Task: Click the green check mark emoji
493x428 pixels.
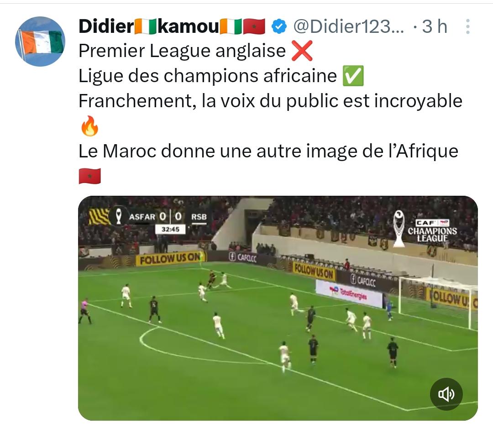Action: point(353,76)
